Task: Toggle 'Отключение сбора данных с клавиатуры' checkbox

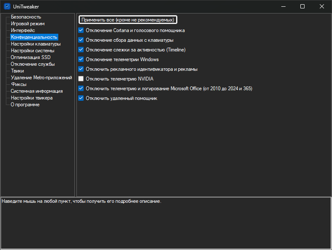Action: coord(81,40)
